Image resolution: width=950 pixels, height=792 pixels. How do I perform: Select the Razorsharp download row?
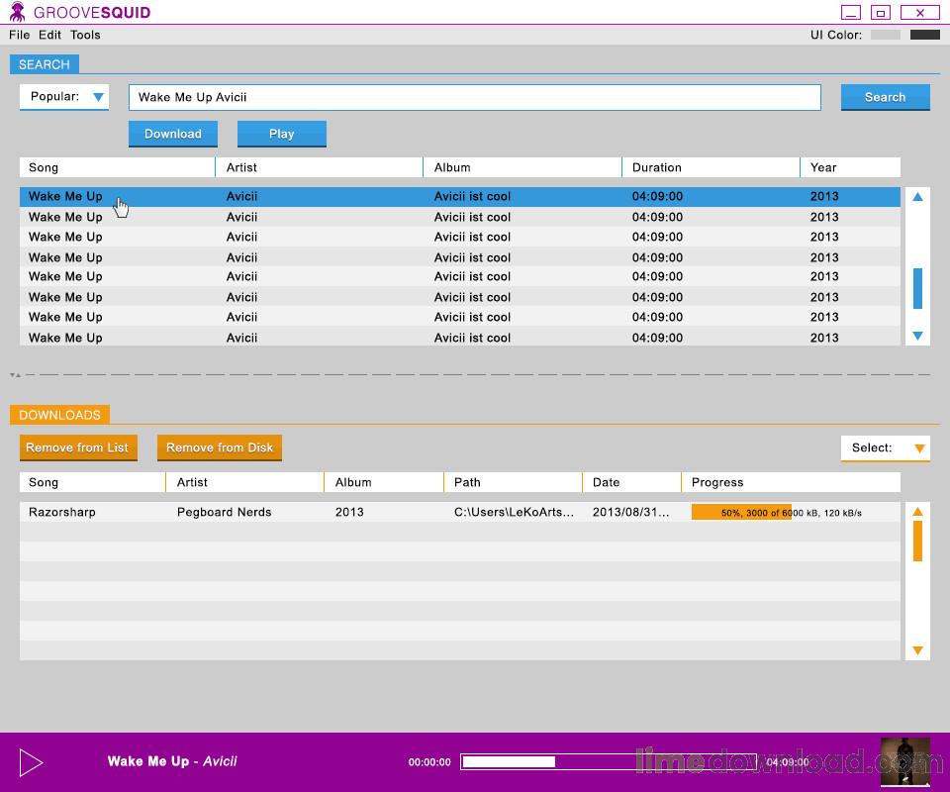click(x=460, y=512)
